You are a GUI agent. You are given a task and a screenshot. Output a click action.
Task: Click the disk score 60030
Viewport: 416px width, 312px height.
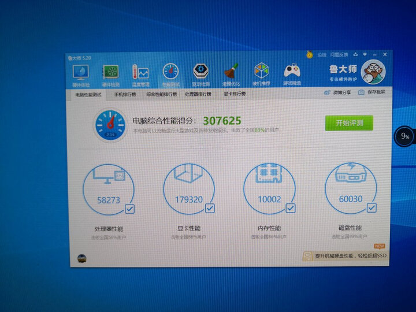pos(351,199)
